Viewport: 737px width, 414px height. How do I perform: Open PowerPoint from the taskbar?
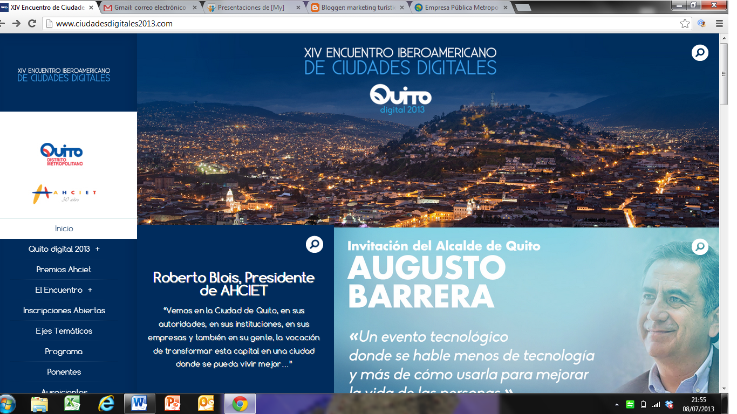coord(173,404)
